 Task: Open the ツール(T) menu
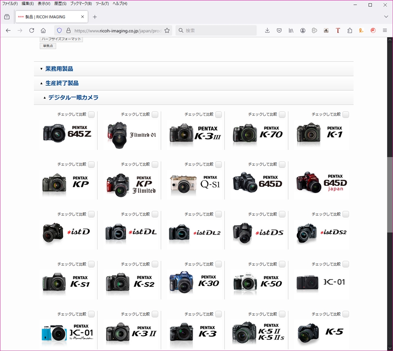(x=102, y=3)
